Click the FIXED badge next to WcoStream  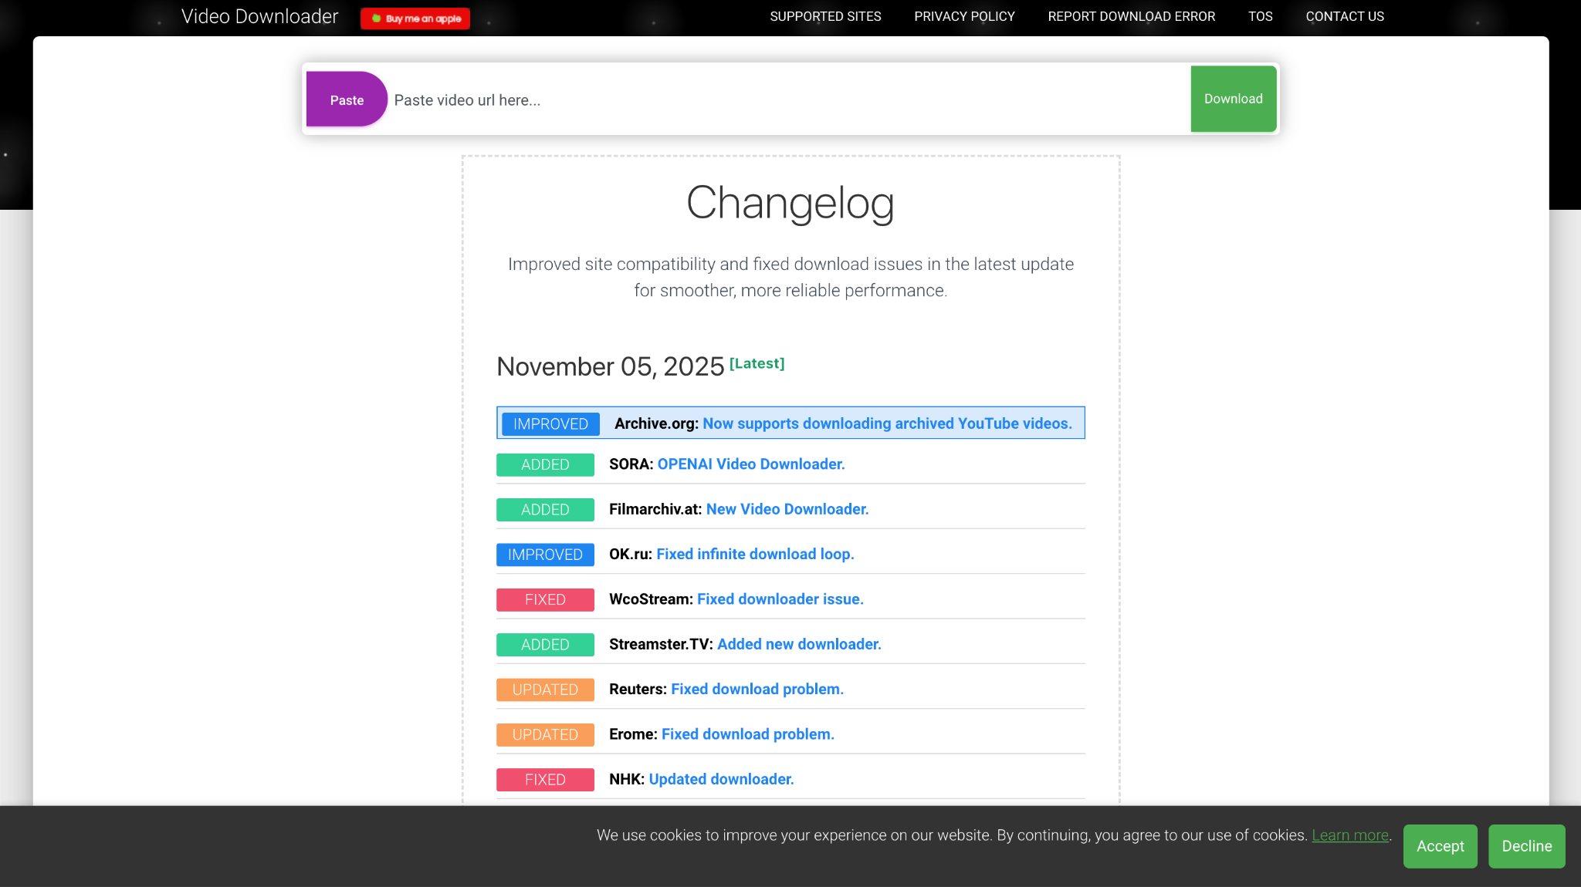(x=544, y=599)
